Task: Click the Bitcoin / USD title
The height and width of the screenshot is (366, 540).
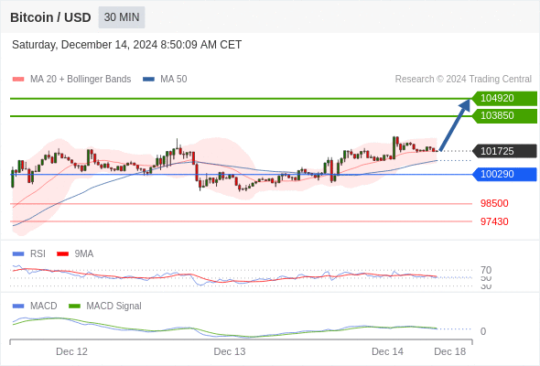Action: click(50, 17)
